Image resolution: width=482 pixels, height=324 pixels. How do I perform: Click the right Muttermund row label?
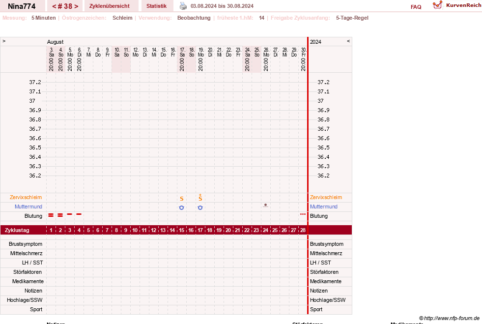point(324,206)
